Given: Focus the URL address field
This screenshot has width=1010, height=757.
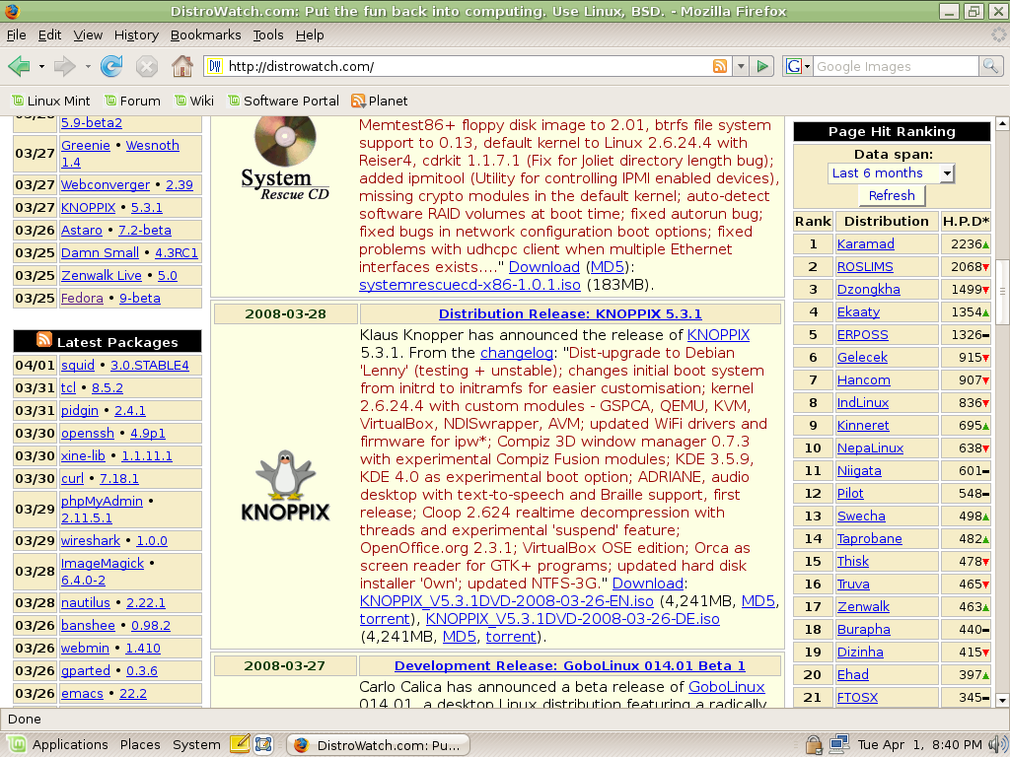Looking at the screenshot, I should click(x=467, y=66).
